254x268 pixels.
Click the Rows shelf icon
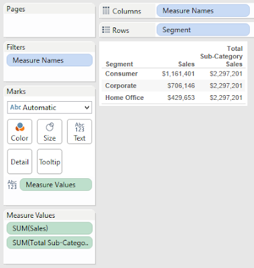(x=106, y=30)
